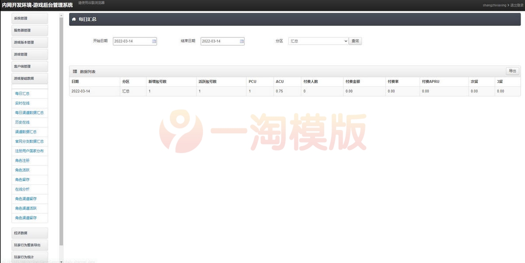The width and height of the screenshot is (525, 263).
Task: Expand the 系统管理 sidebar section
Action: (x=29, y=18)
